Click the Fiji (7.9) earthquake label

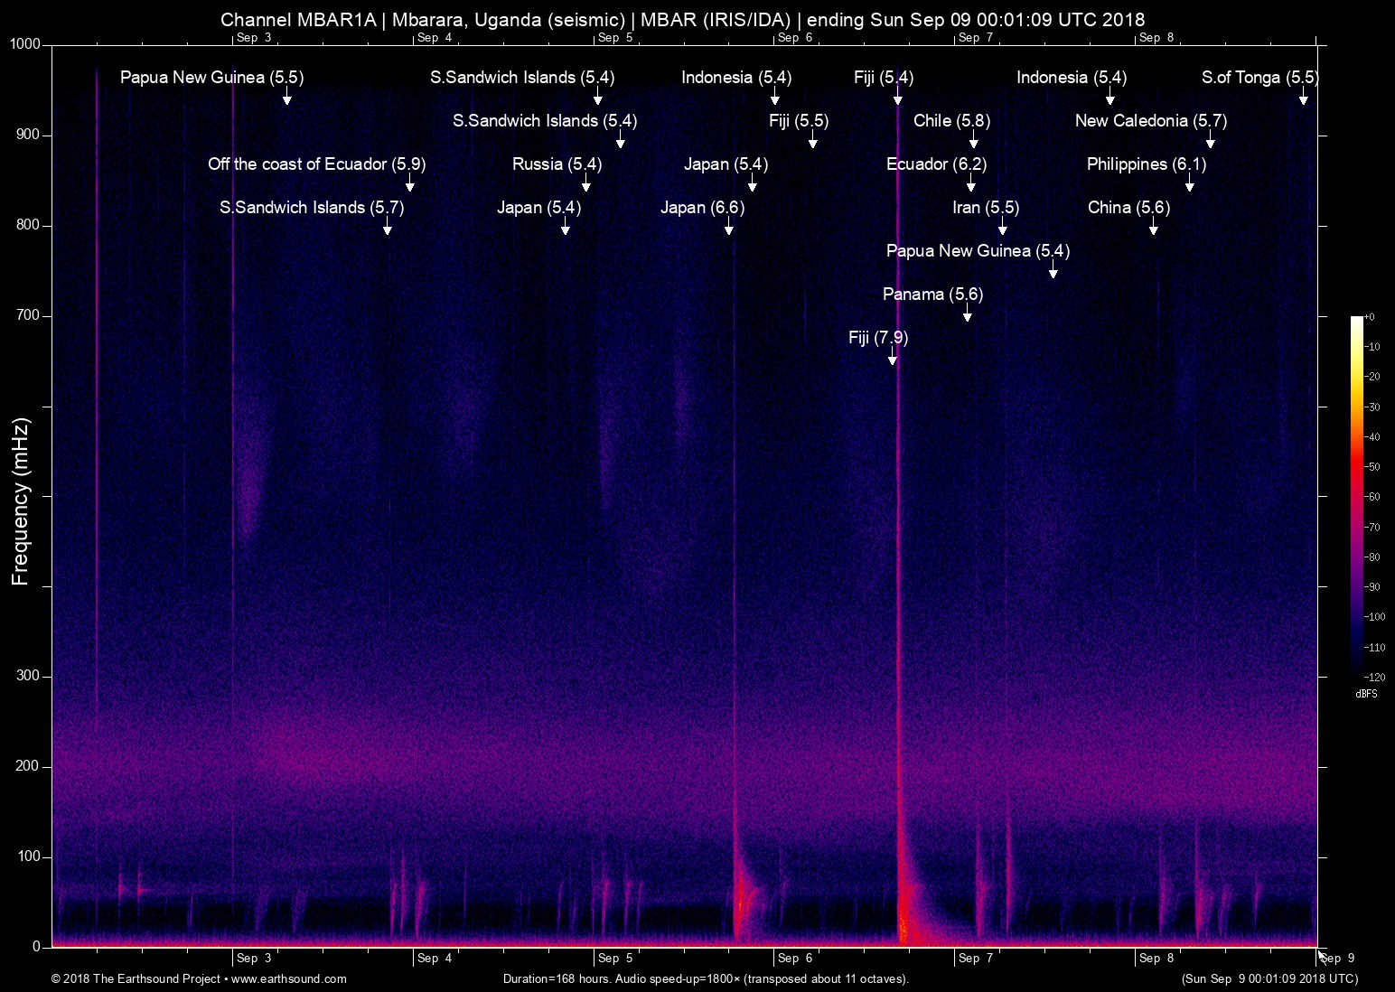coord(878,338)
